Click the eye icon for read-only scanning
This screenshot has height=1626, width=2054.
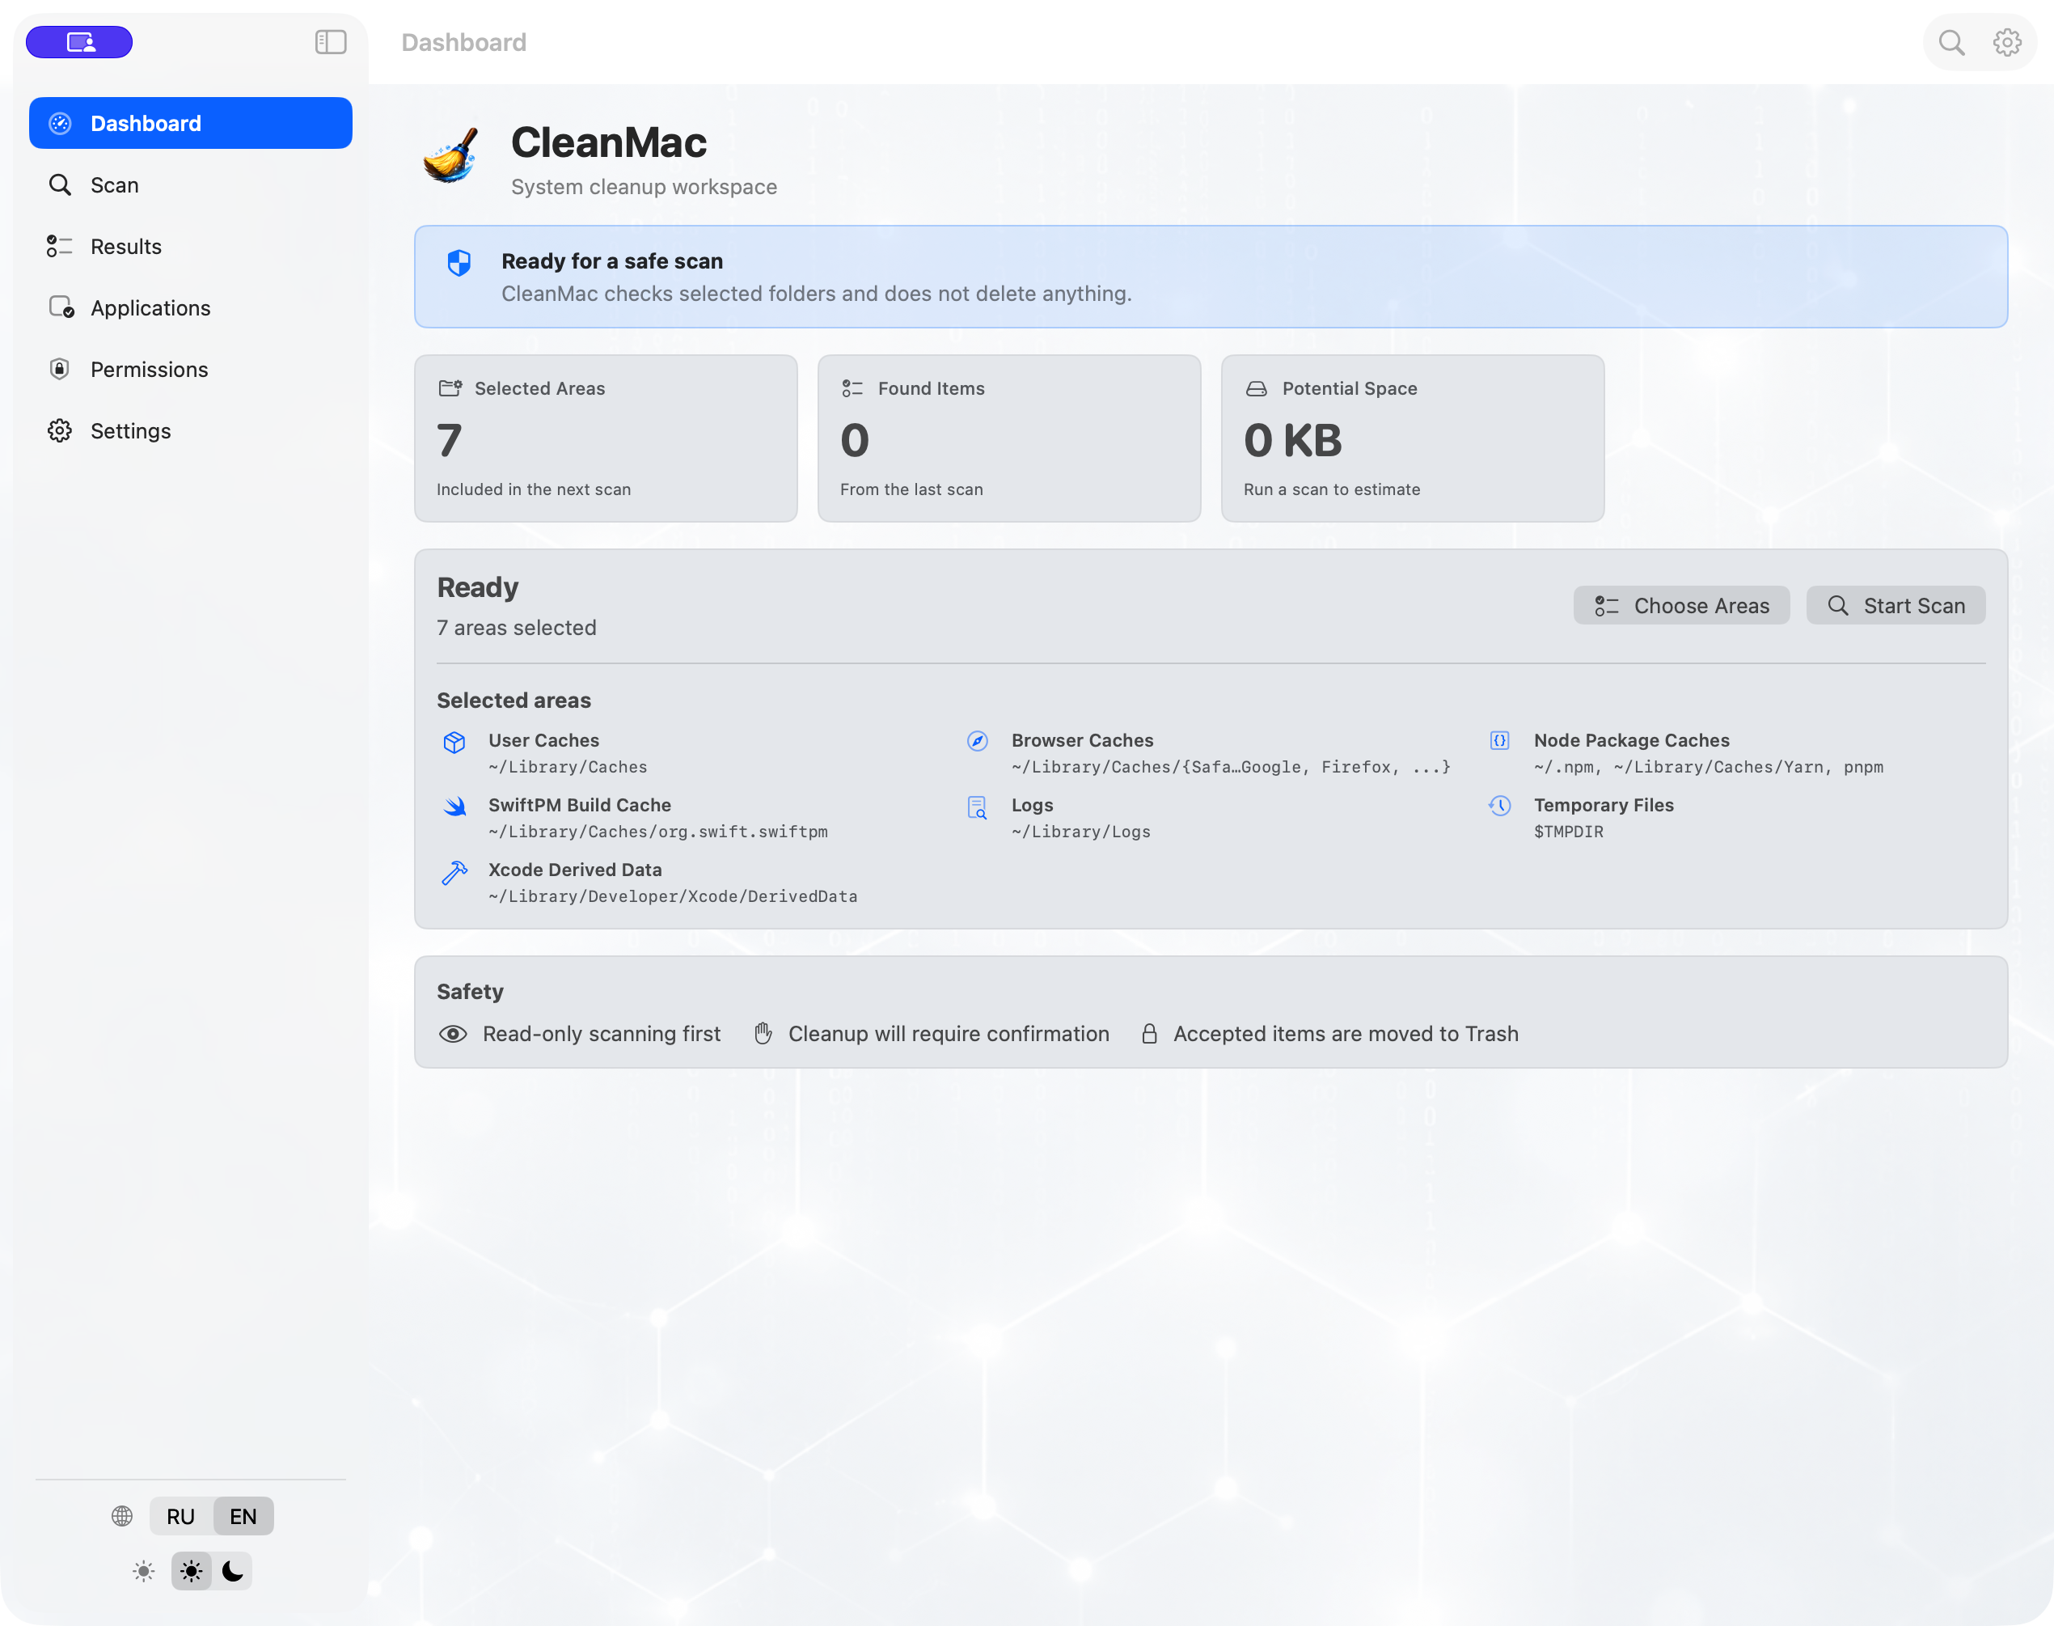click(453, 1034)
